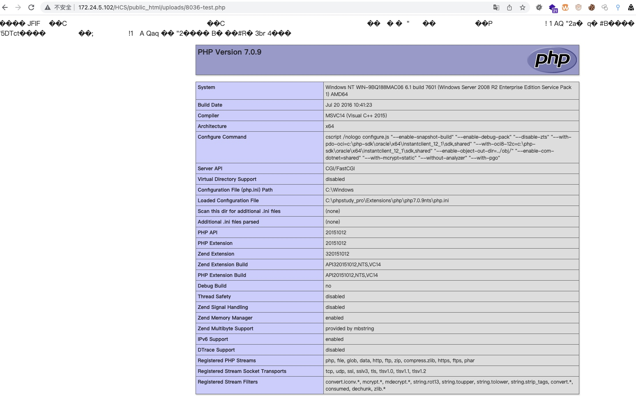Share this page via the share icon

pos(509,7)
